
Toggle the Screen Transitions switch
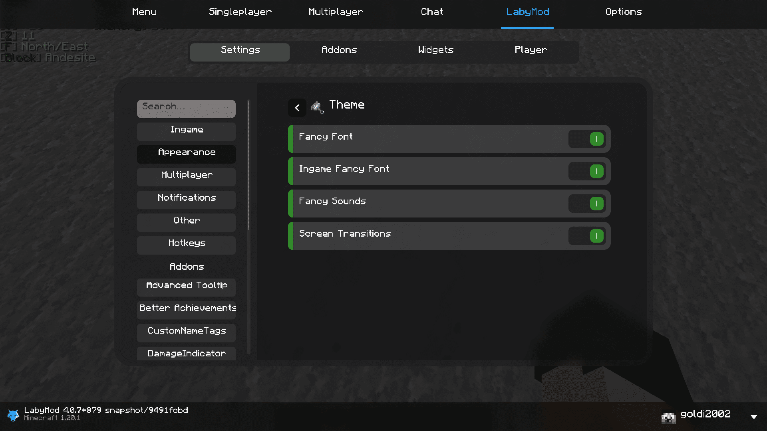tap(587, 236)
